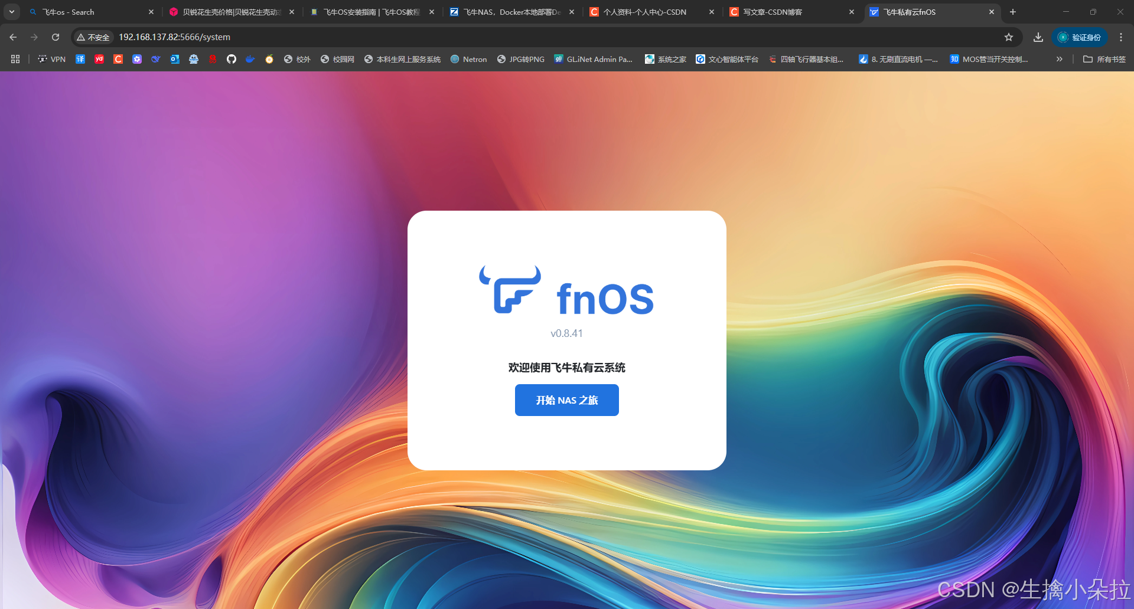This screenshot has width=1134, height=609.
Task: Switch to the 贝锐花生壳价格 tab
Action: [232, 12]
